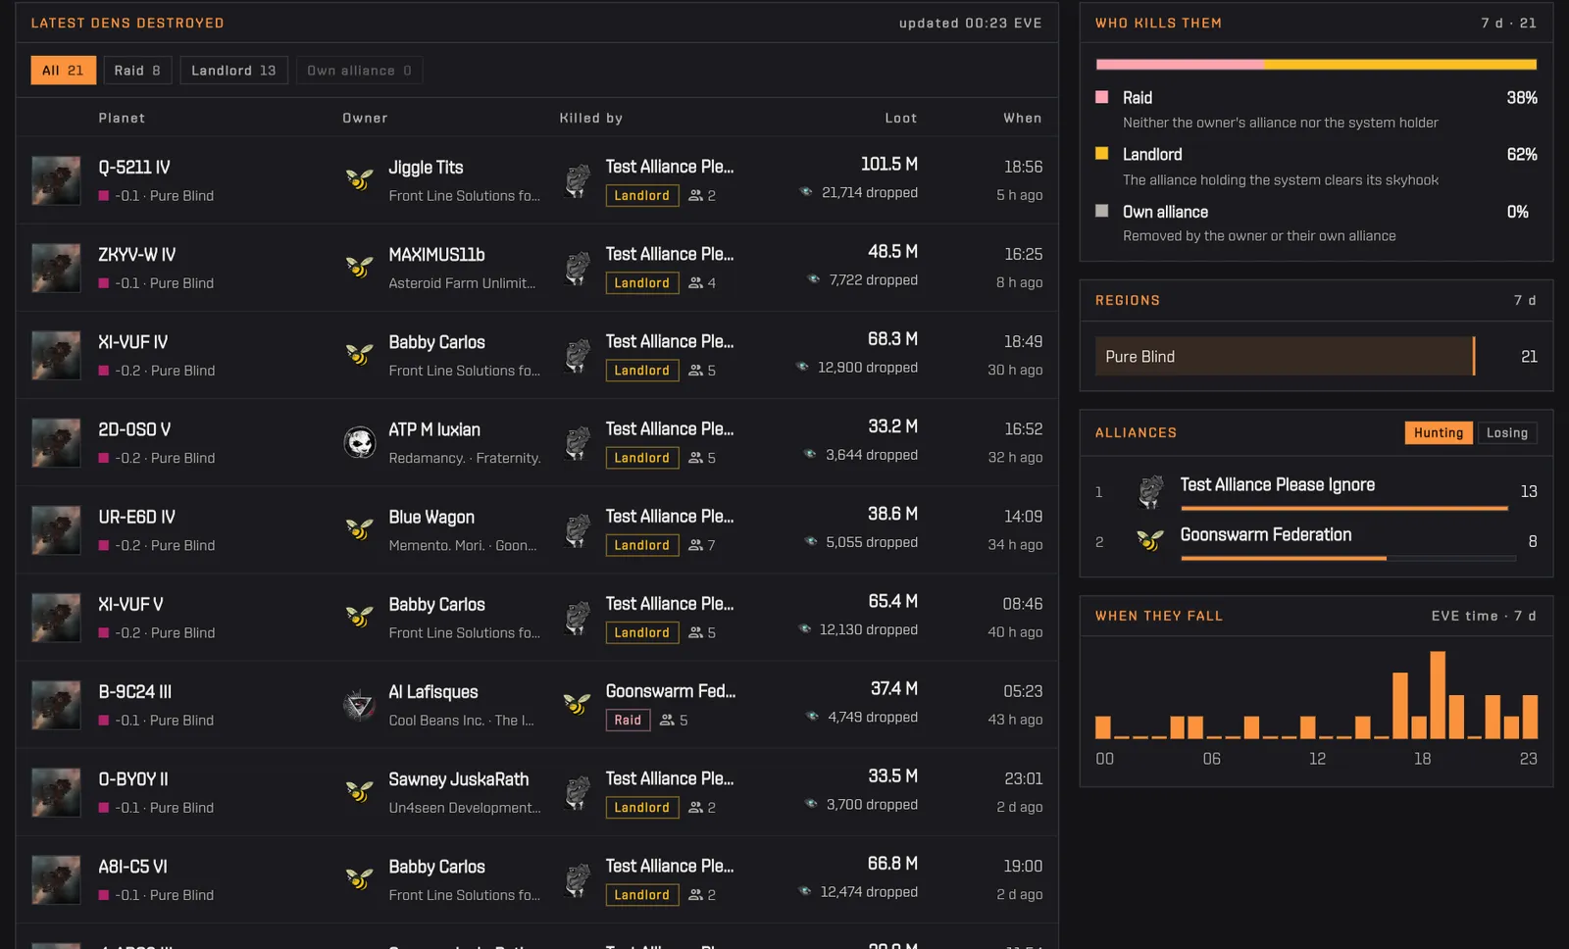Click Test Alliance logo in 2D-0SO V row
The width and height of the screenshot is (1569, 949).
(578, 442)
